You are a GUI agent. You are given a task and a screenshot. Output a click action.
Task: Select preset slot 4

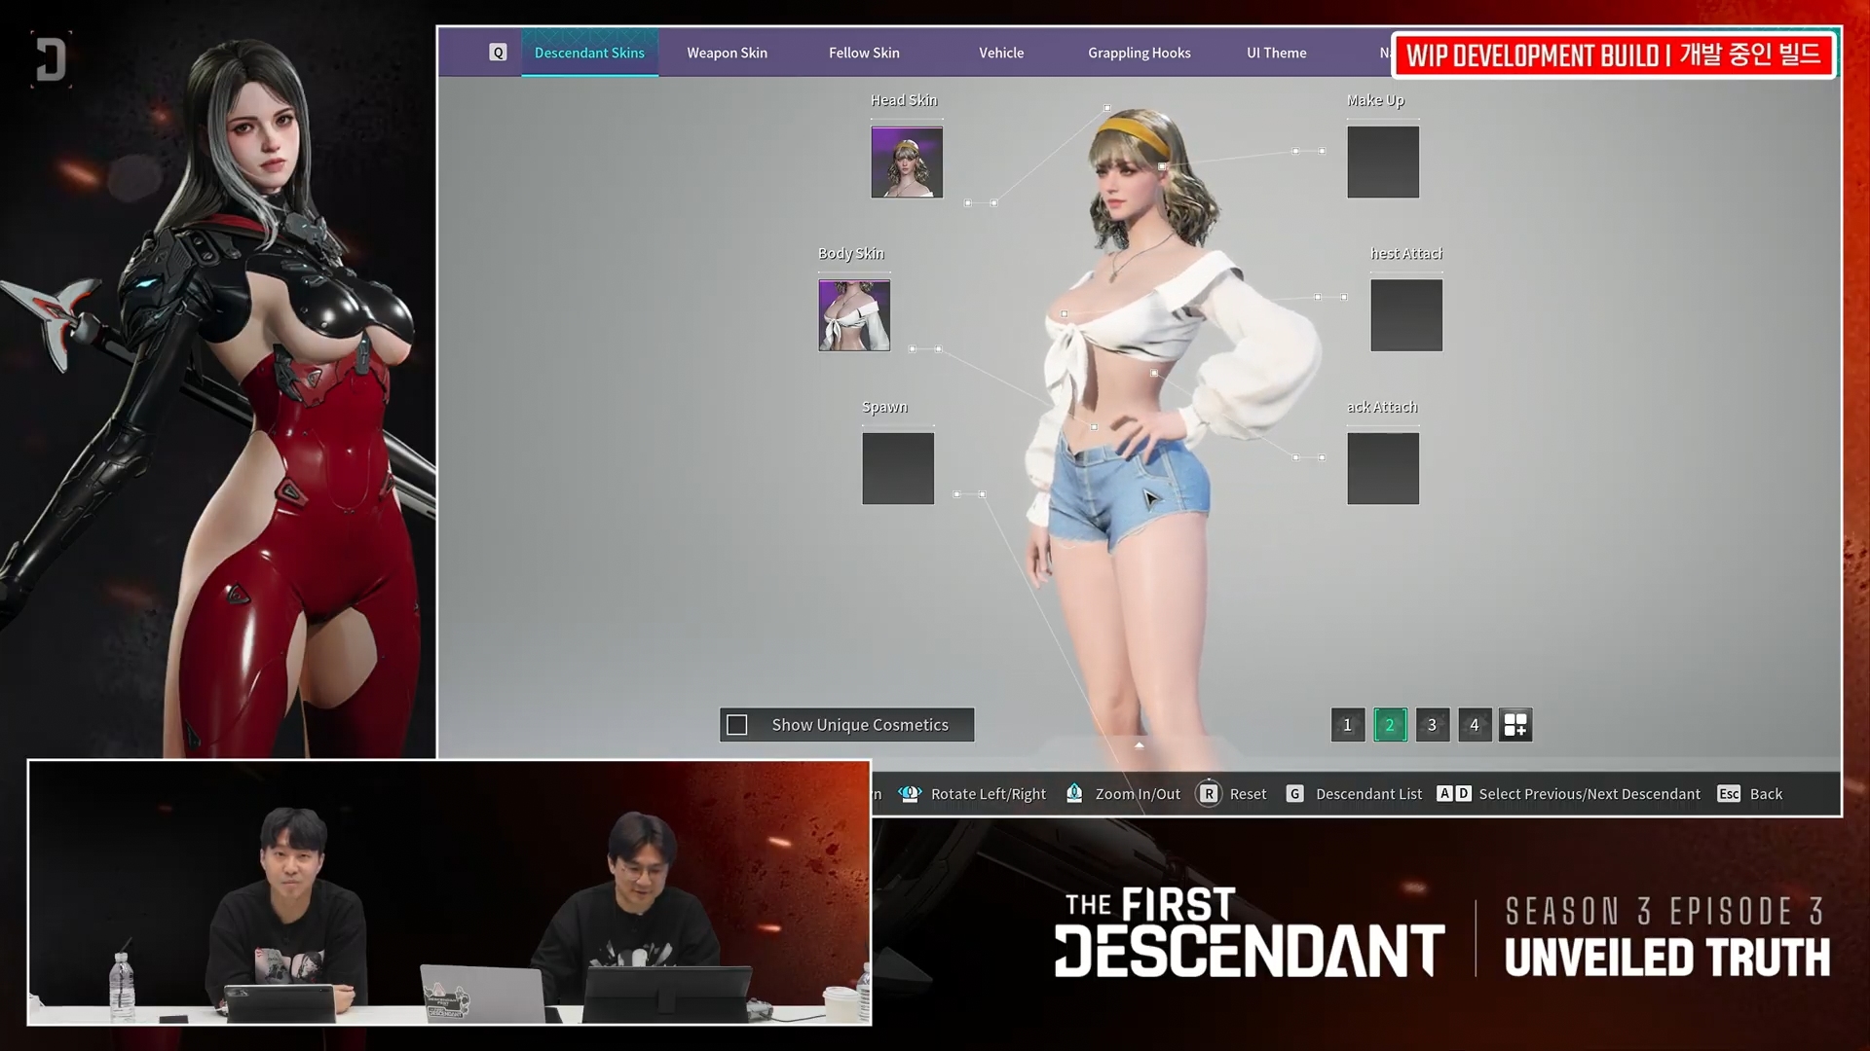[1474, 725]
